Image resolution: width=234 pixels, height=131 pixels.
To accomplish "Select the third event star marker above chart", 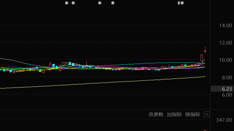I will coord(100,3).
